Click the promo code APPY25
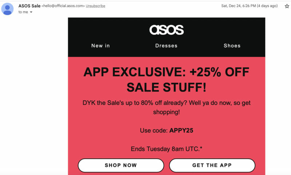 click(181, 131)
